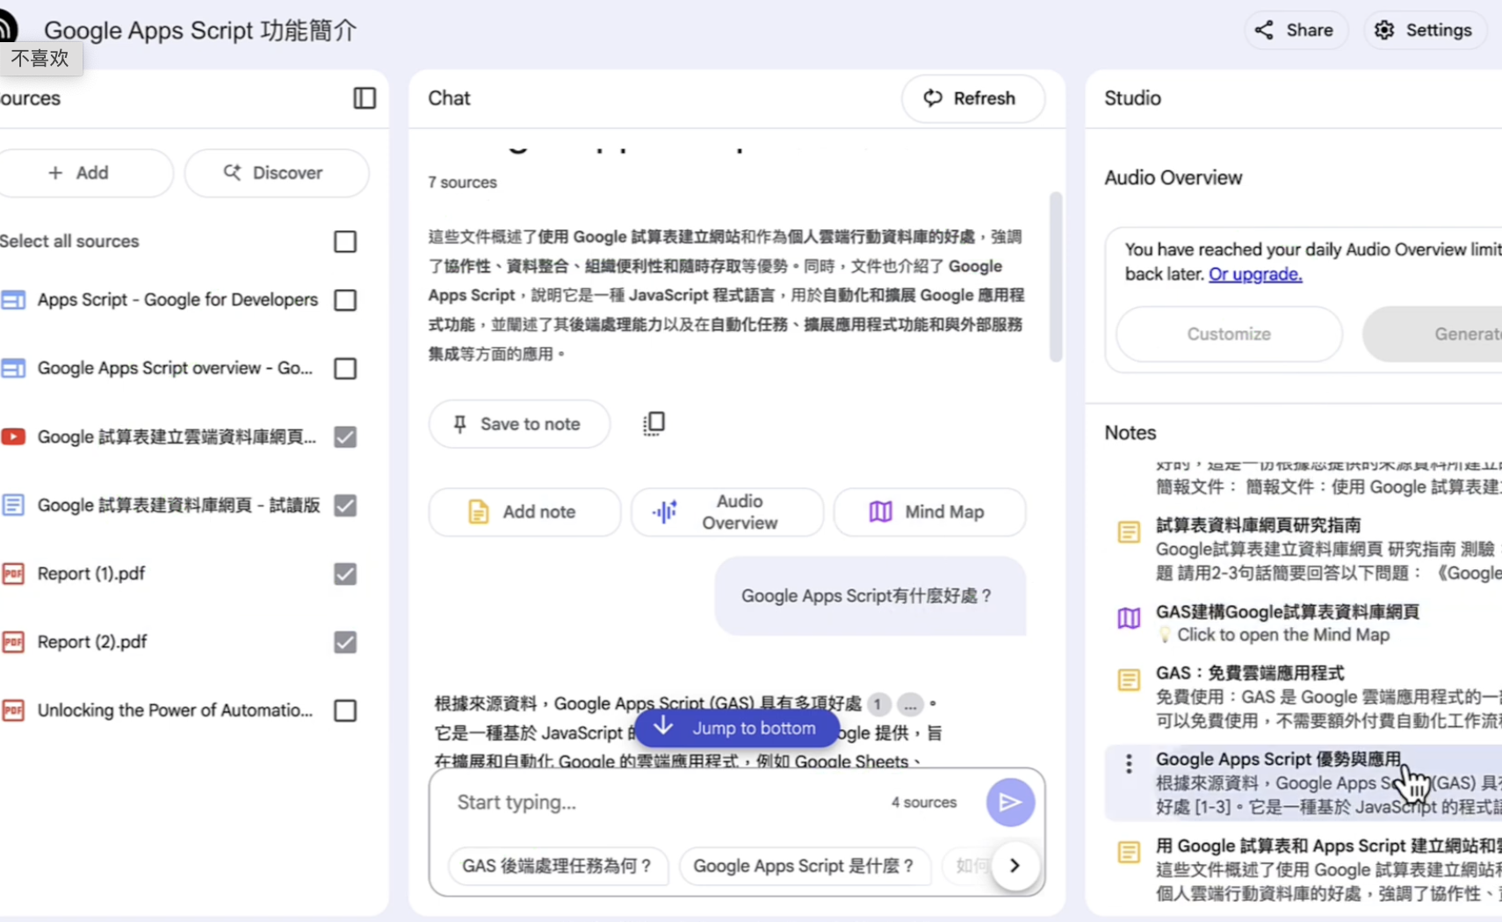
Task: Open source Report (1).pdf
Action: [91, 573]
